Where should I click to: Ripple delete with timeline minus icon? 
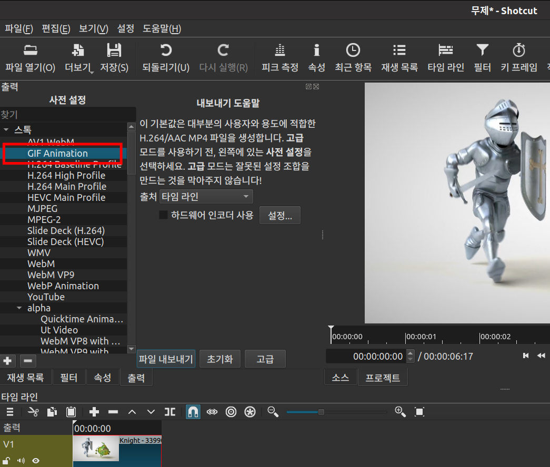coord(113,412)
